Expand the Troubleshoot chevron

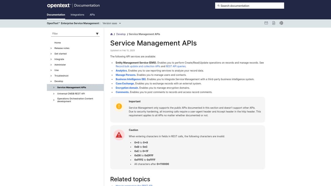click(x=51, y=76)
